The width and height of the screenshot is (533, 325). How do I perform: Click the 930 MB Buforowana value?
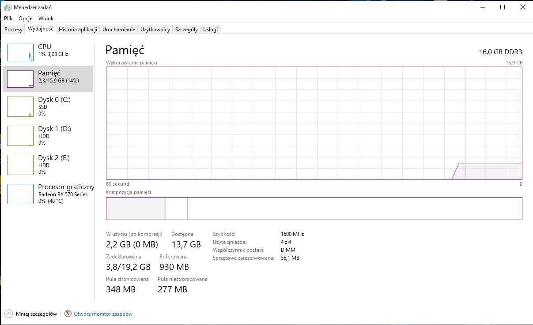pos(174,267)
